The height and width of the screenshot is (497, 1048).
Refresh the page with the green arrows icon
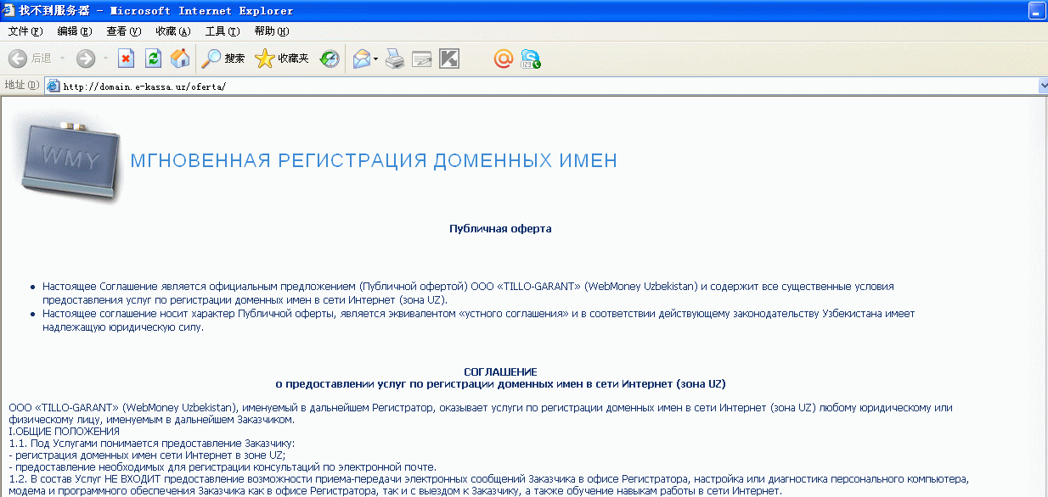tap(153, 59)
